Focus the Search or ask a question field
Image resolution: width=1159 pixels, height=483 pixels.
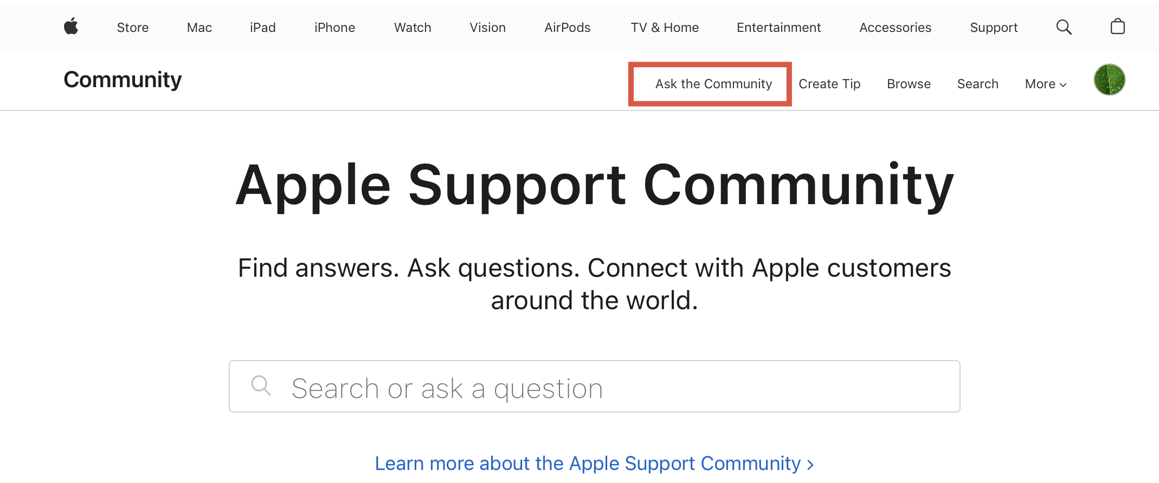[x=607, y=387]
